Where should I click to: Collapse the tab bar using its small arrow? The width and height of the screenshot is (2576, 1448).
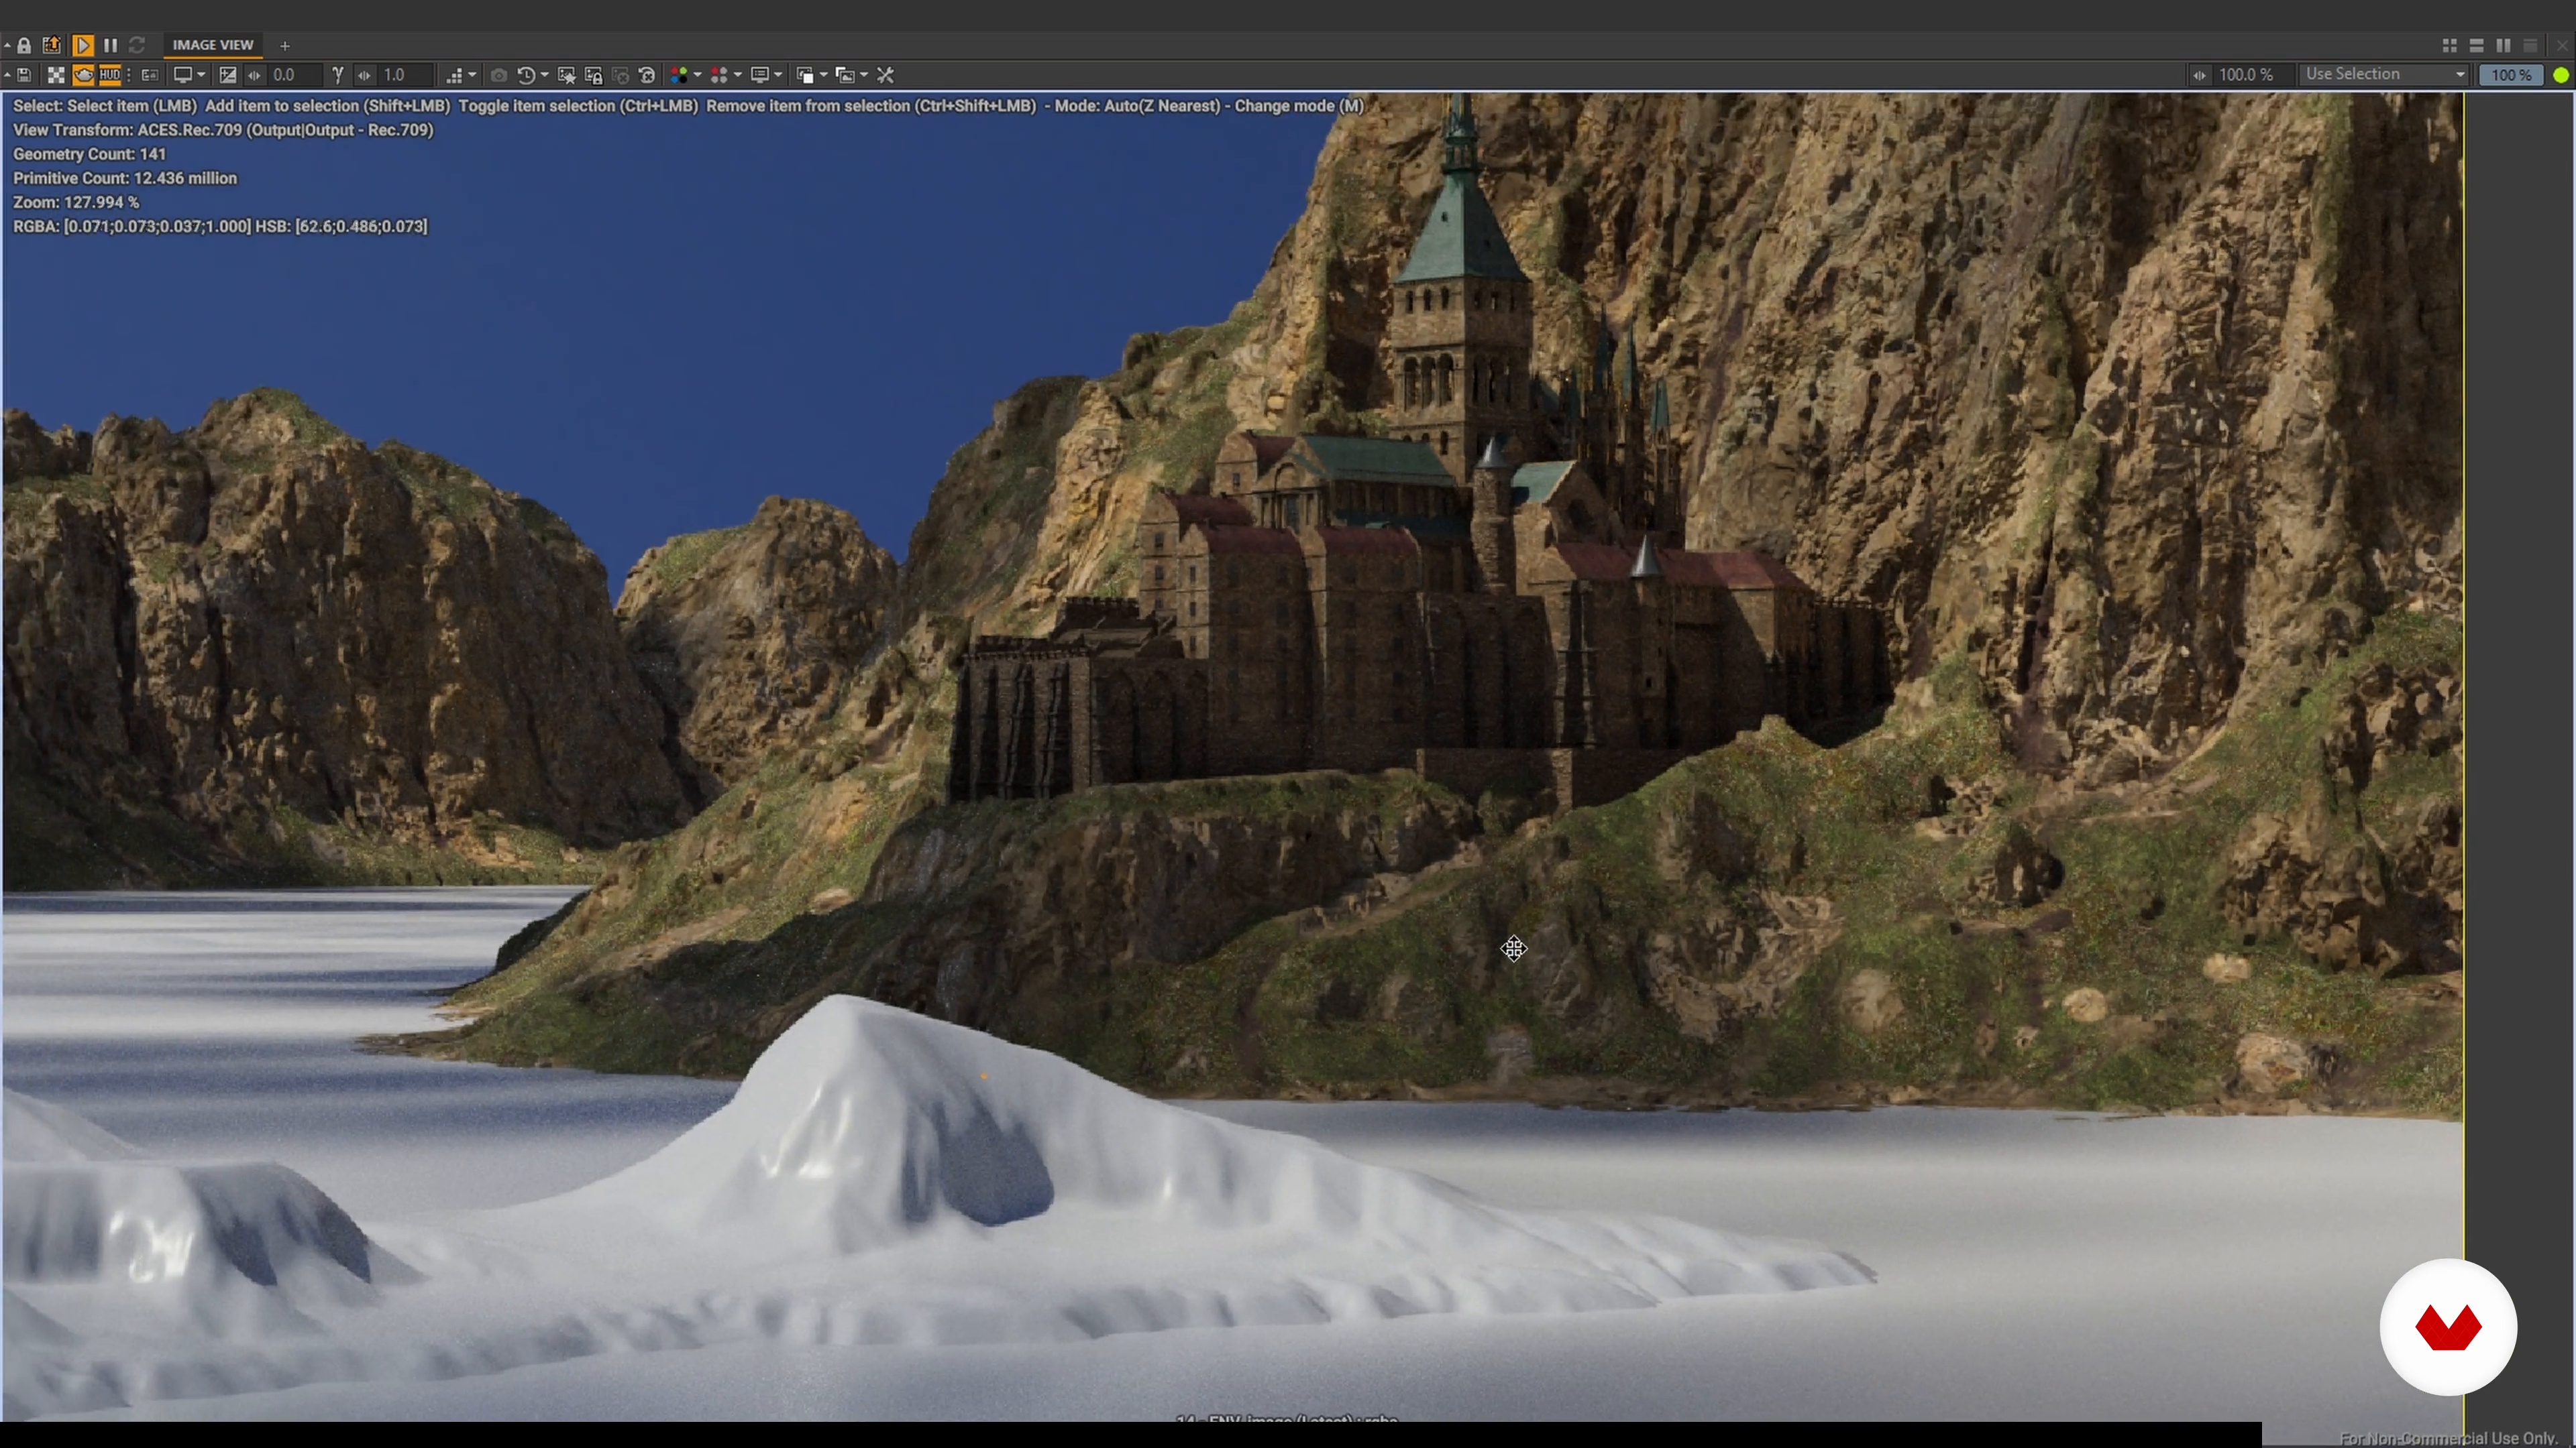(7, 45)
